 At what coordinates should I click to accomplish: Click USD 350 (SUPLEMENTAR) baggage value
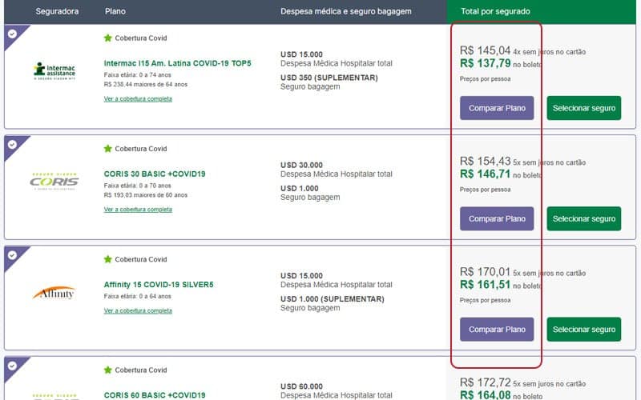329,78
